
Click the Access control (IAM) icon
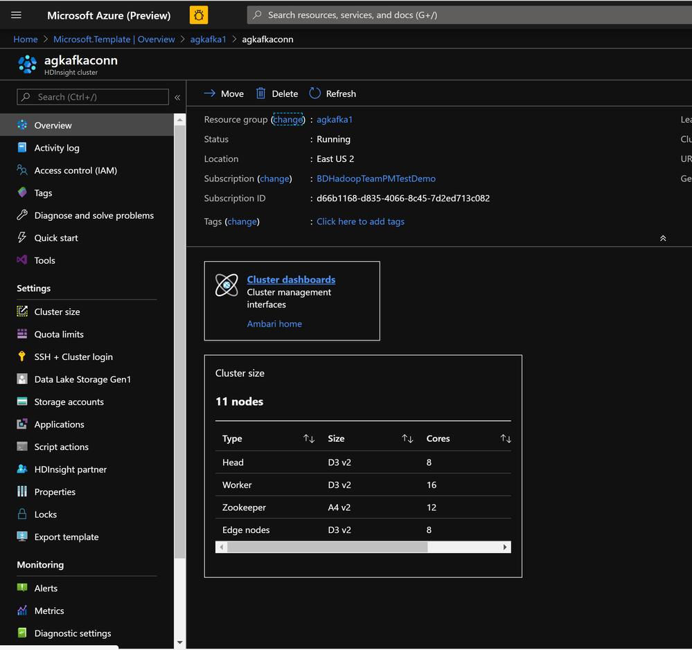pyautogui.click(x=22, y=170)
